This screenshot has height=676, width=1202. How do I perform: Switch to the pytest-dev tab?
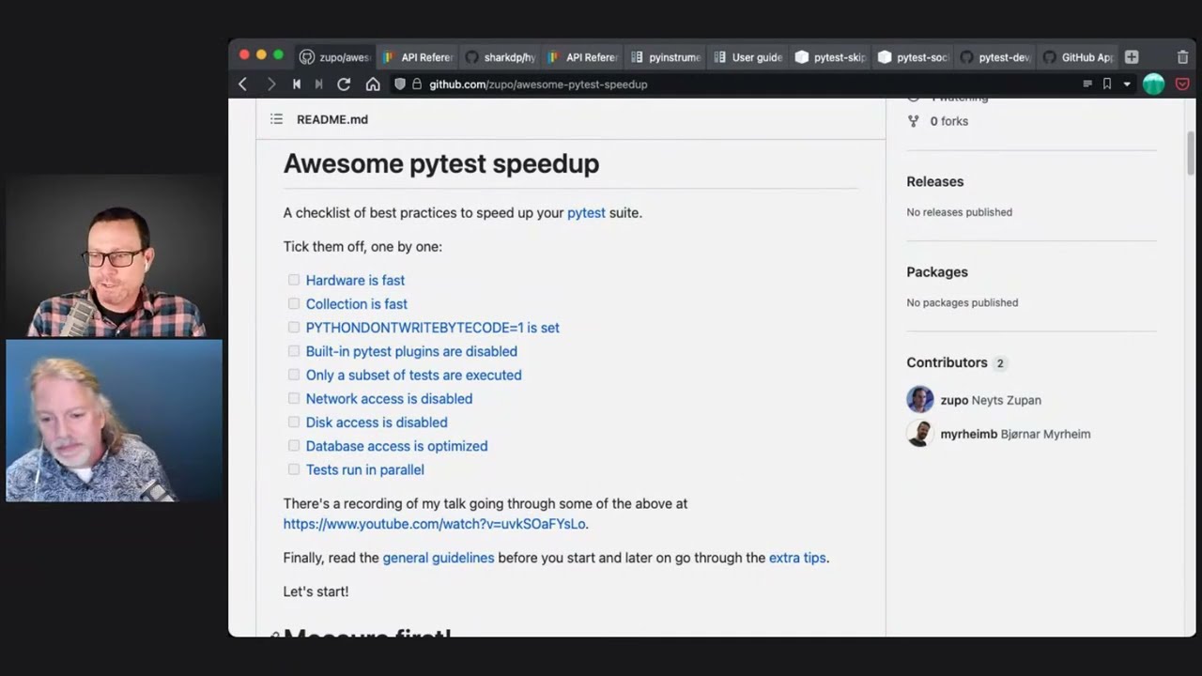pos(995,57)
